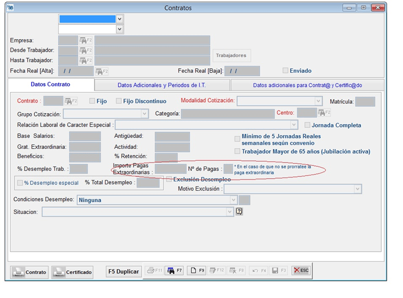Toggle the Exclusión Desempleo checkbox

[169, 179]
